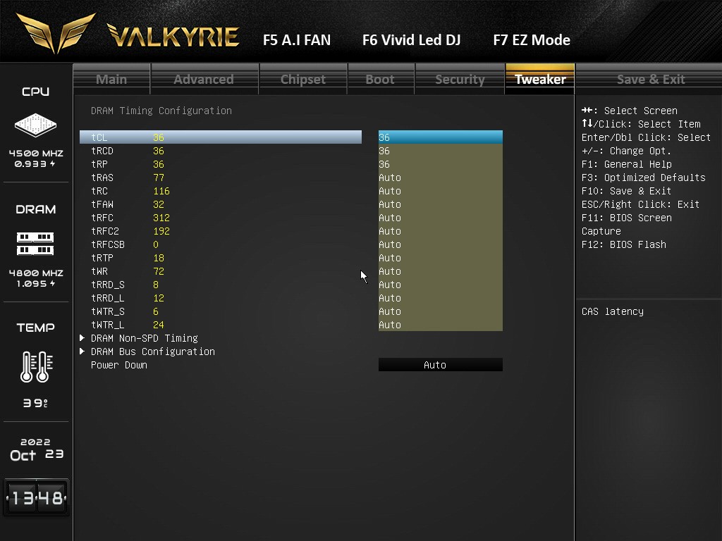Click the tFAW Auto value field
This screenshot has height=541, width=722.
[440, 204]
